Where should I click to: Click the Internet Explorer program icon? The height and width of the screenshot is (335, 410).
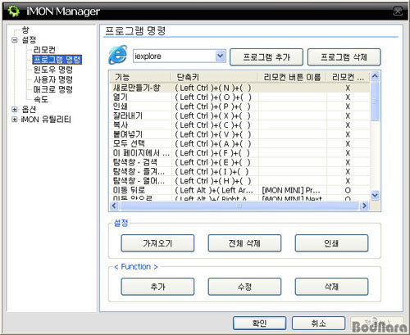[118, 55]
